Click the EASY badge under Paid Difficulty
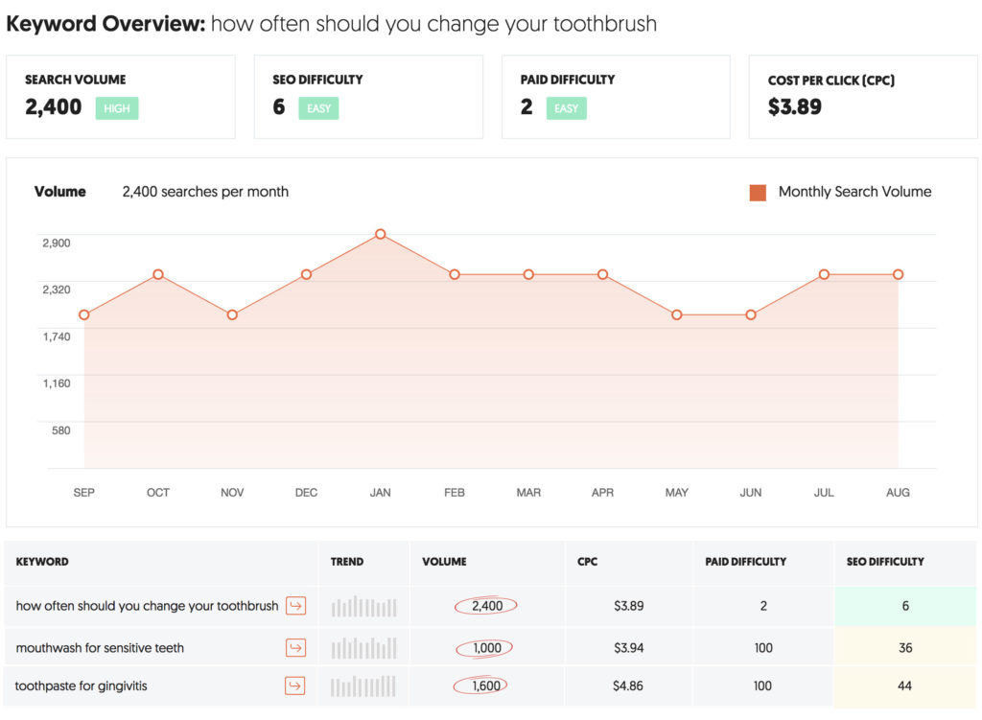Screen dimensions: 982x720 (x=567, y=108)
